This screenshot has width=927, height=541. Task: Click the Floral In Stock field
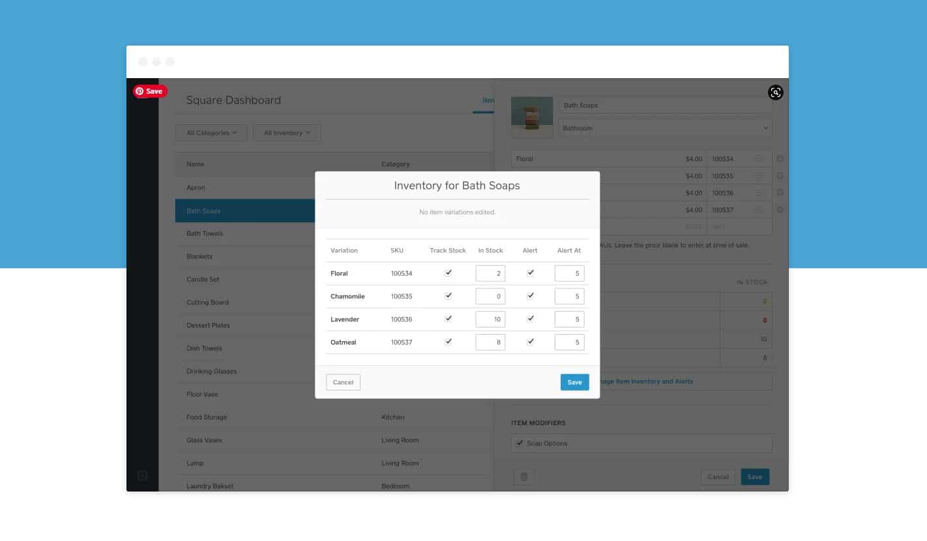coord(490,273)
